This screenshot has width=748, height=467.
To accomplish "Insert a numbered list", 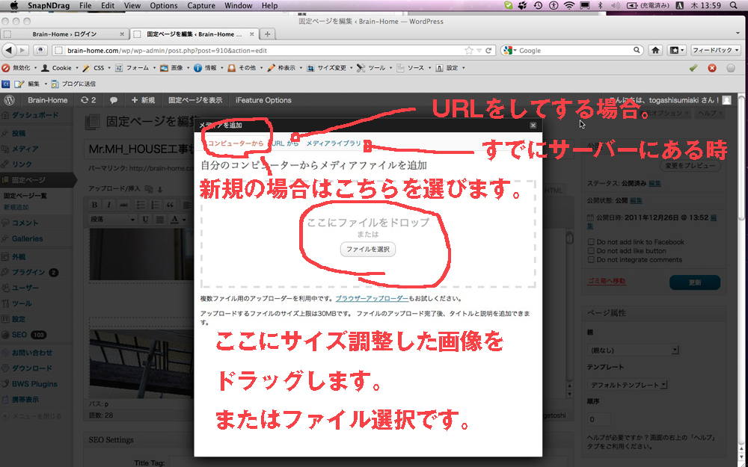I will (x=155, y=205).
